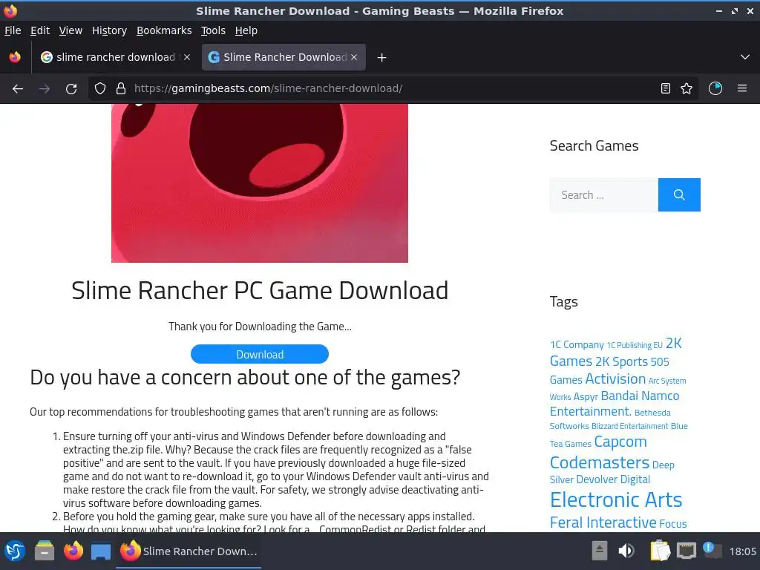Viewport: 760px width, 570px height.
Task: Click the site security padlock icon
Action: [121, 89]
